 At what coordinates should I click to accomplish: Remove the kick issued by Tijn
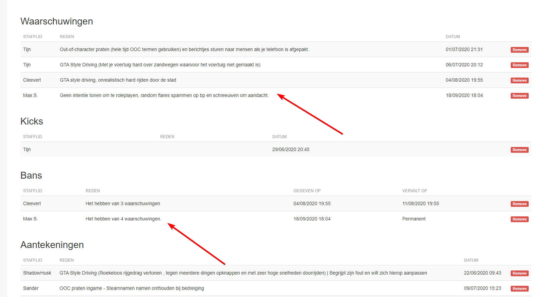[x=519, y=150]
